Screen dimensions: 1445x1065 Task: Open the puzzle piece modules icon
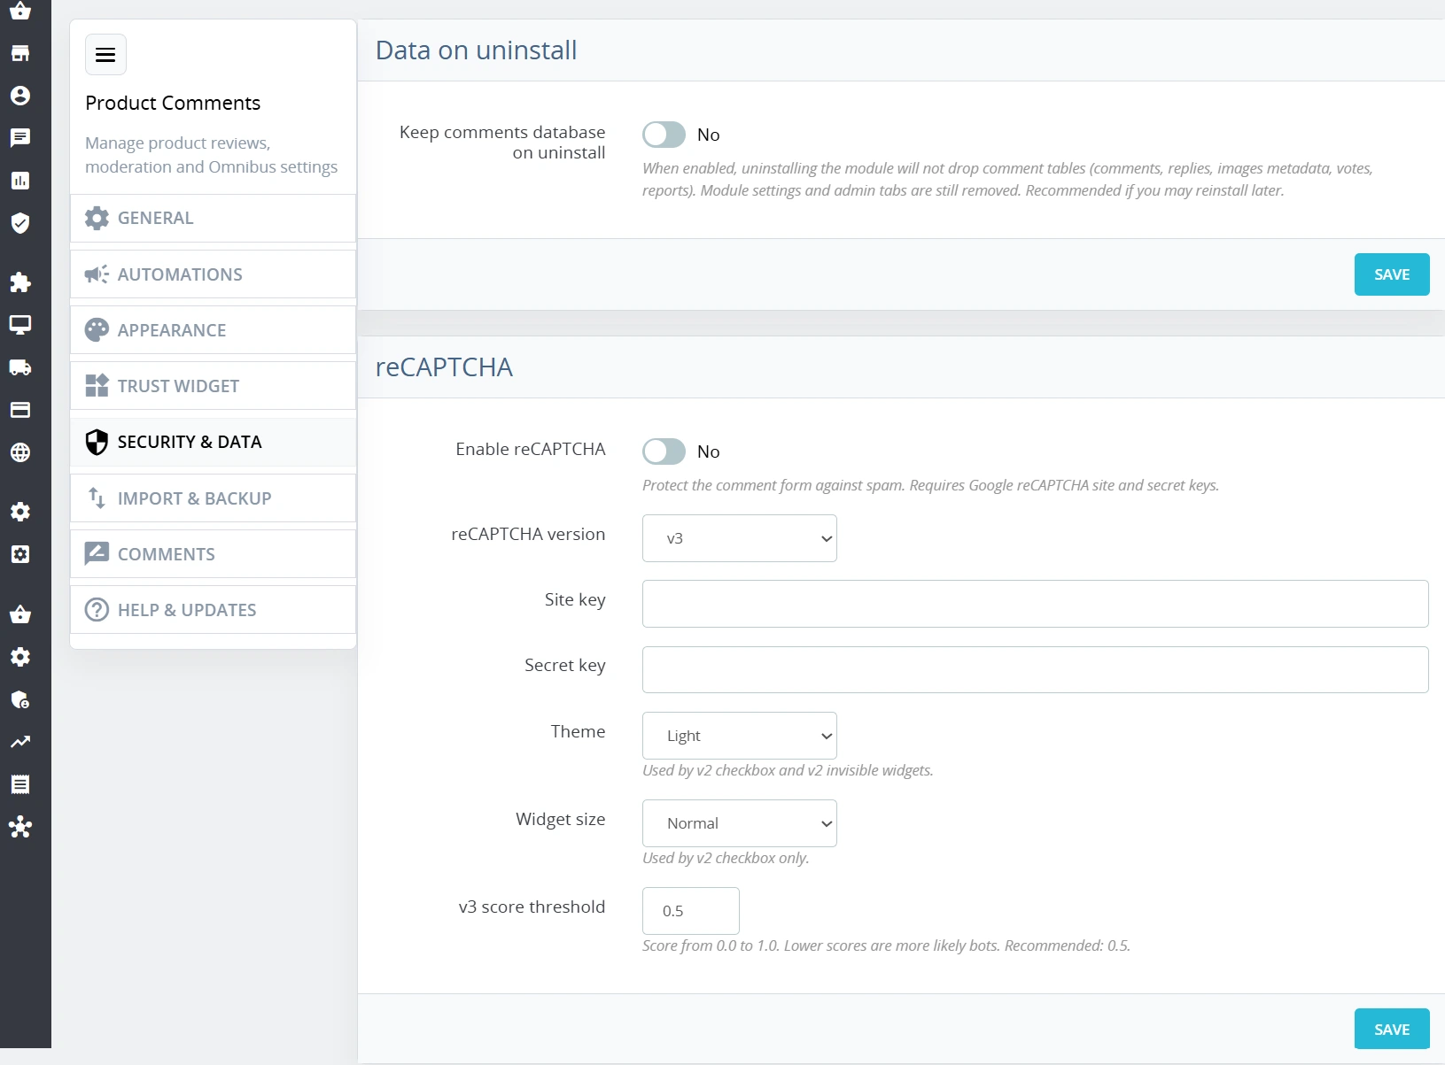click(x=20, y=282)
